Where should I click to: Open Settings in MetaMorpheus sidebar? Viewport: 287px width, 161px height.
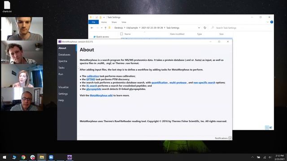coord(63,94)
